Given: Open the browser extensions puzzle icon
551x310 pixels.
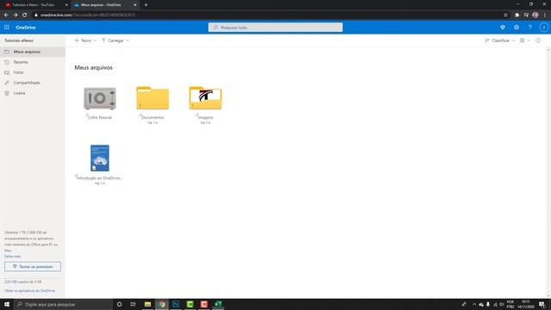Looking at the screenshot, I should (517, 15).
